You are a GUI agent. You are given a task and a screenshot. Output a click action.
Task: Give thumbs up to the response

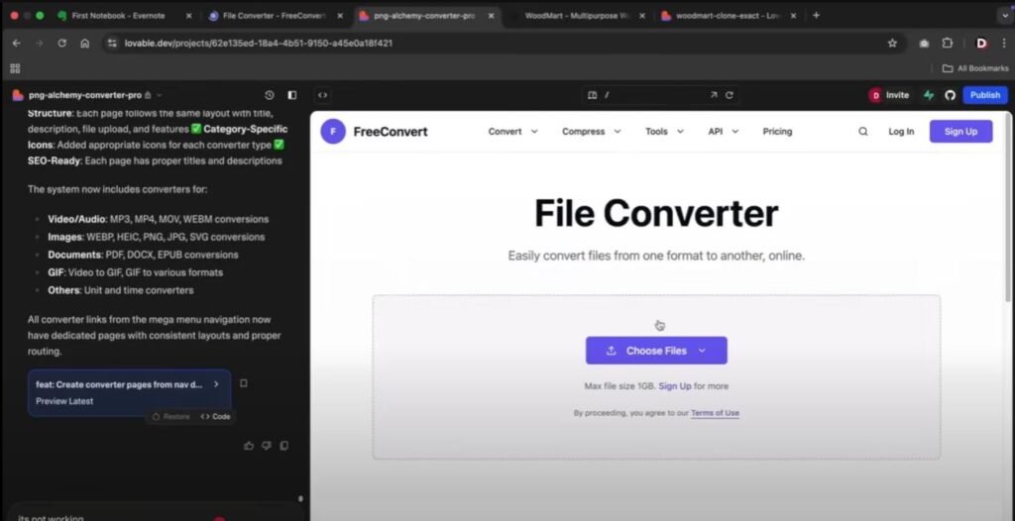tap(249, 446)
